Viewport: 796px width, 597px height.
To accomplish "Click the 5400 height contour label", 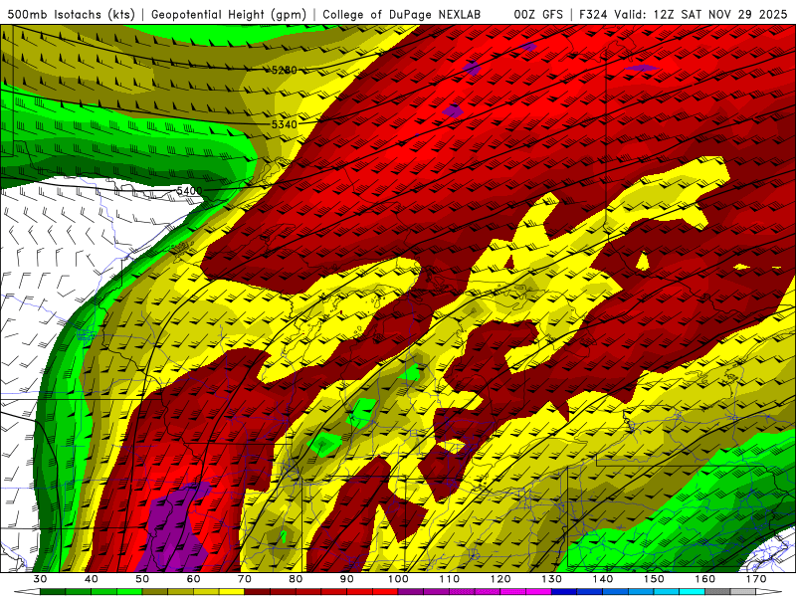I will [x=189, y=191].
